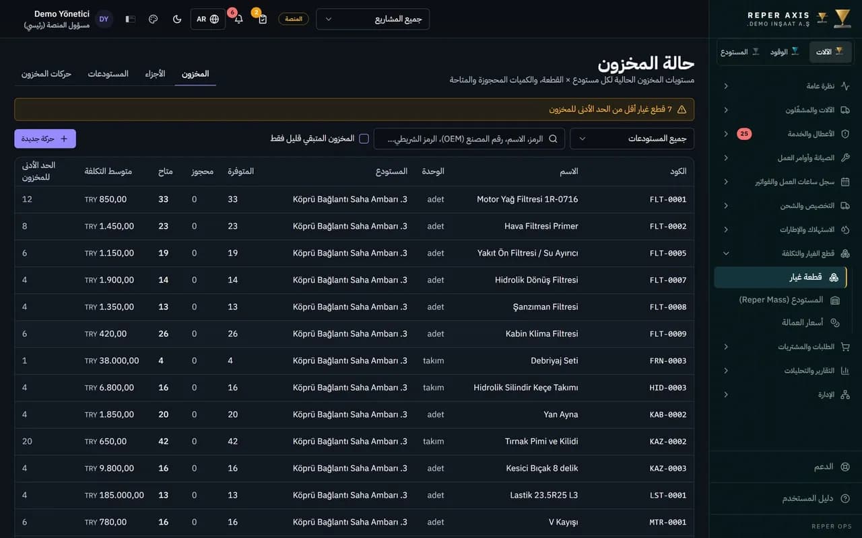This screenshot has height=538, width=862.
Task: Open قطعة غيار sidebar item
Action: (781, 277)
